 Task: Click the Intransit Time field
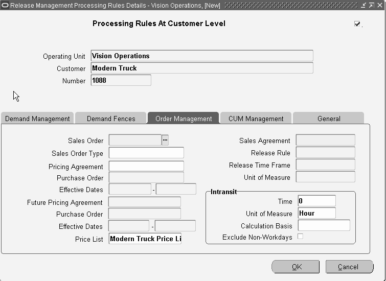(x=316, y=201)
